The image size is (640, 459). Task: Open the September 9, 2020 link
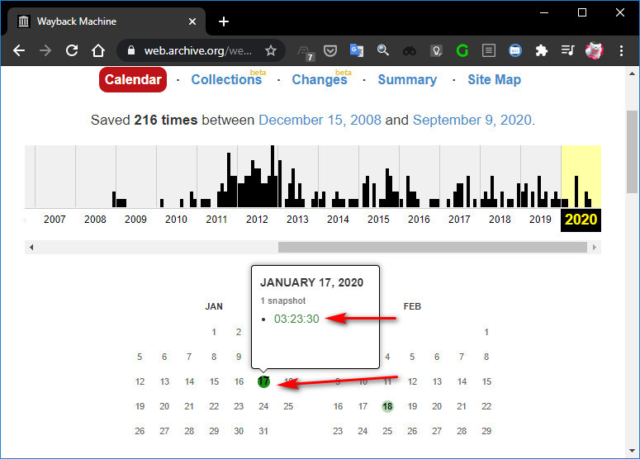[472, 120]
